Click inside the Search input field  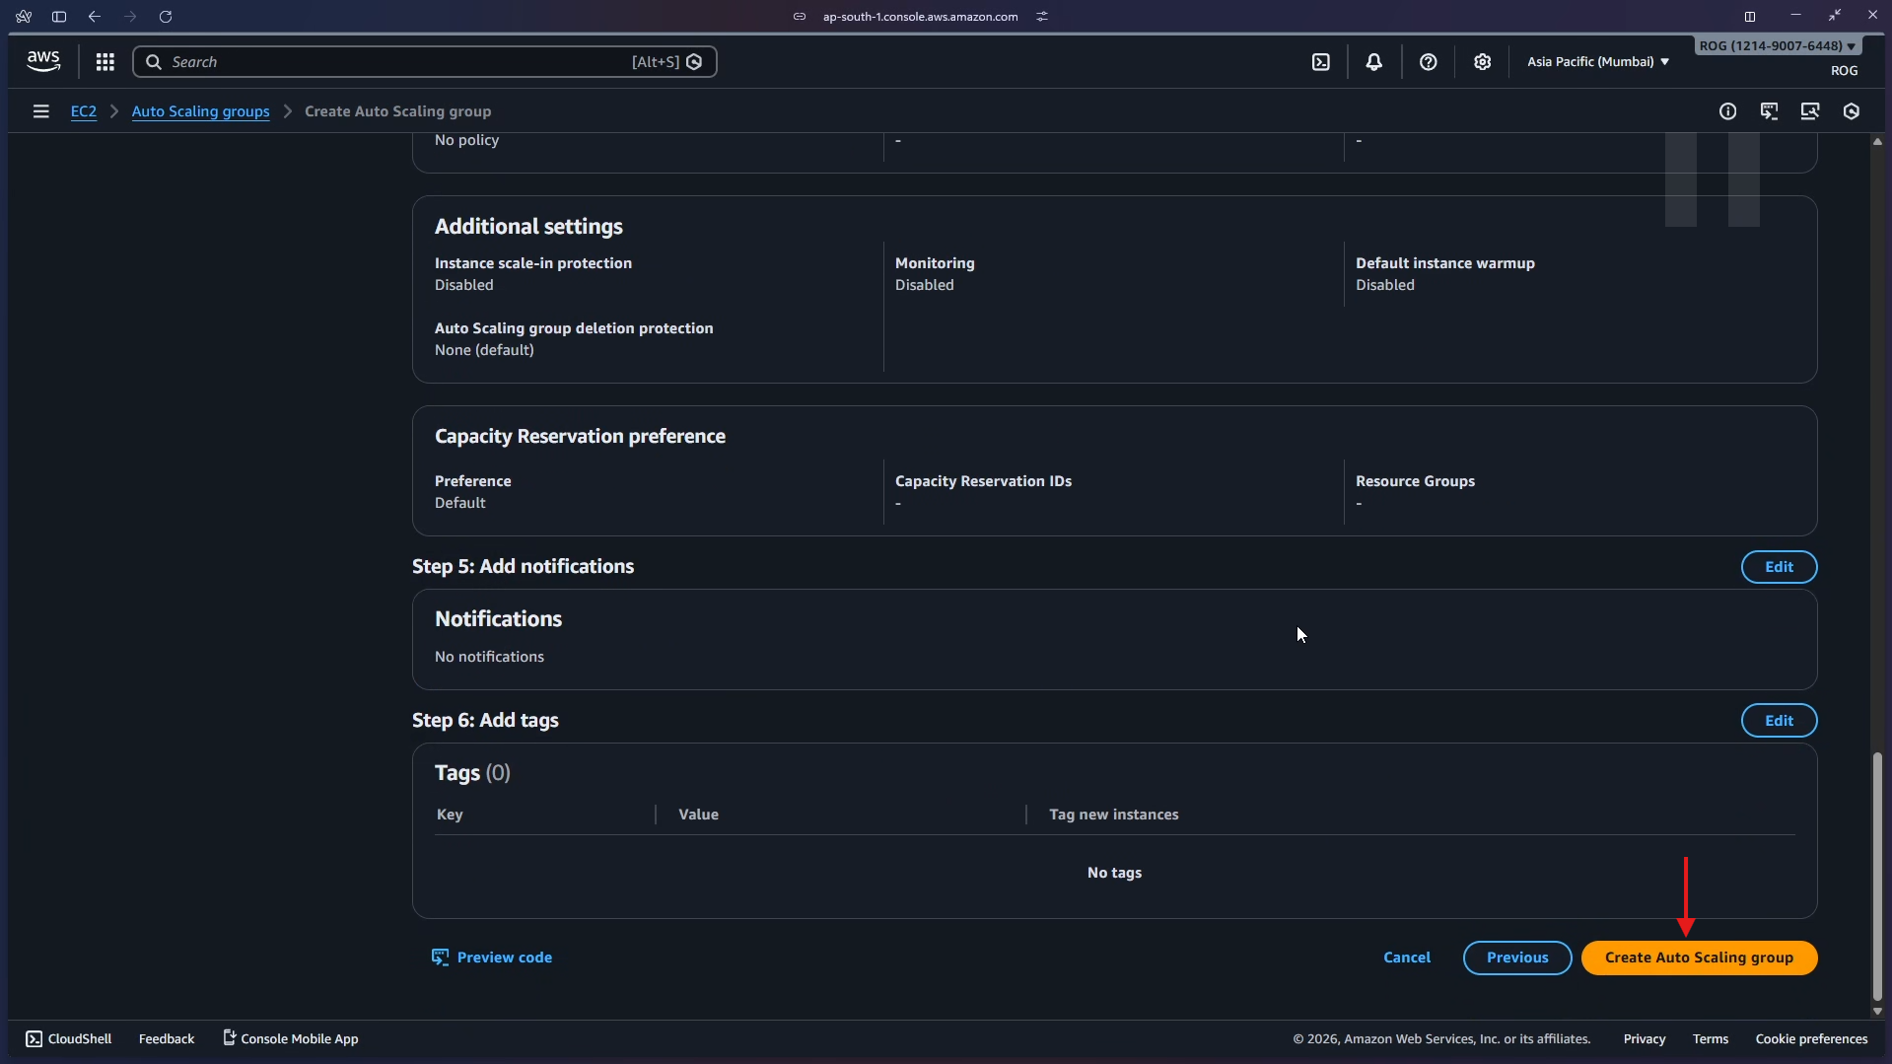tap(394, 61)
